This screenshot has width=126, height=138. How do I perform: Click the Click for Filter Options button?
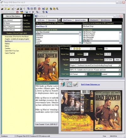click(13, 16)
